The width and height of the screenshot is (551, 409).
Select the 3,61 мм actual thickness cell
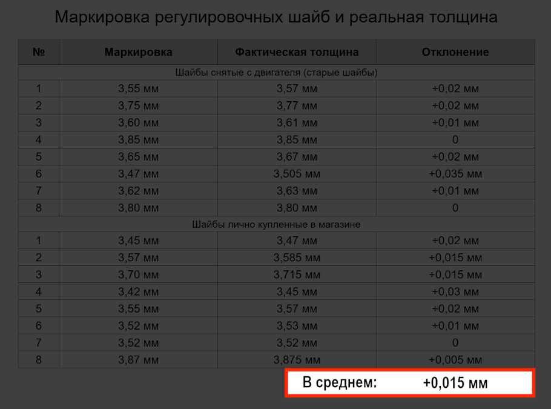(x=297, y=123)
